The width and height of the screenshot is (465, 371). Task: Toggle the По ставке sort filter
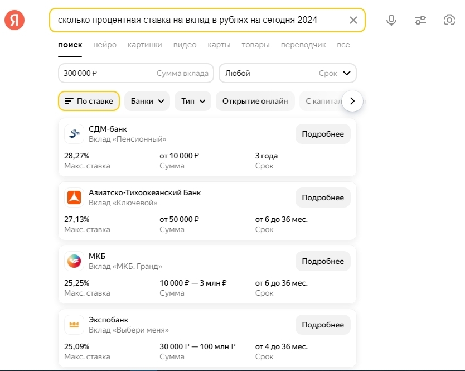(89, 101)
